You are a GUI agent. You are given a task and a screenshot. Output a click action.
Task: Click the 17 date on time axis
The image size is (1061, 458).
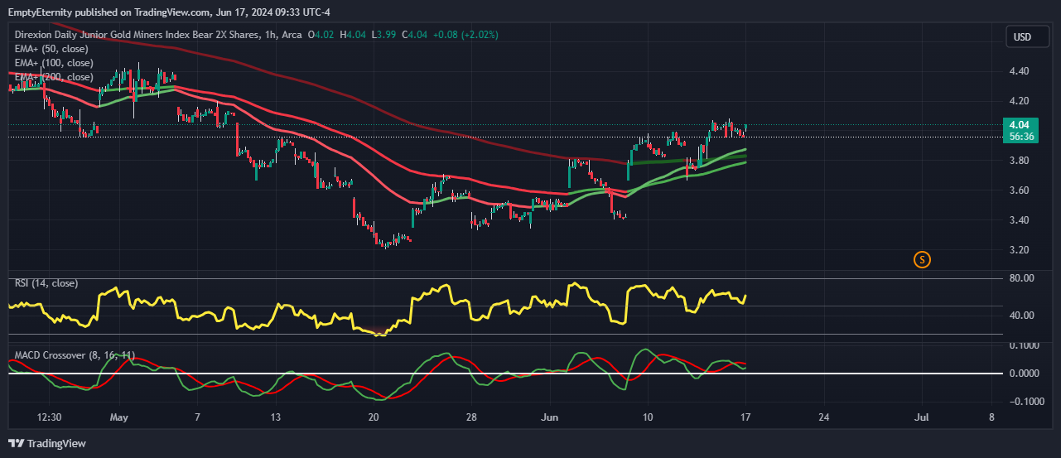click(x=745, y=417)
